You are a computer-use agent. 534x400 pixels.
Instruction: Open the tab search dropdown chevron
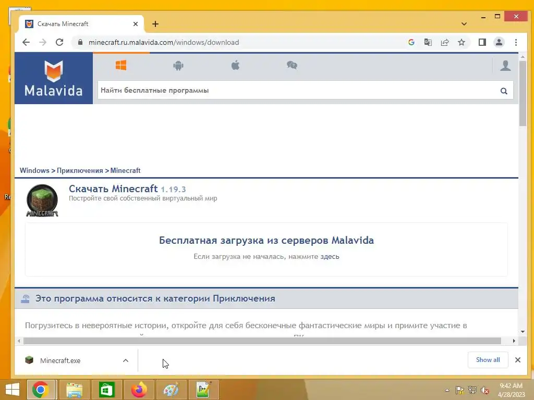coord(464,24)
